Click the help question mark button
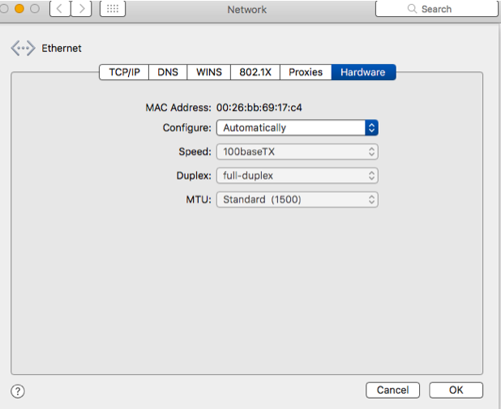The width and height of the screenshot is (501, 409). pos(18,391)
